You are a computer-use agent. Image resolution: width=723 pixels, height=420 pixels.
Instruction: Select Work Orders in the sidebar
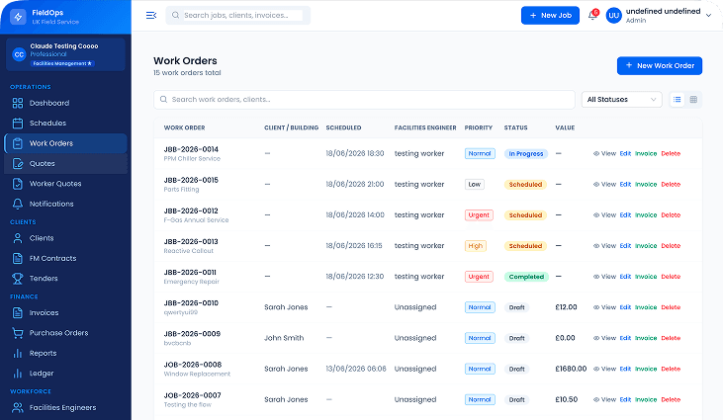[x=65, y=143]
